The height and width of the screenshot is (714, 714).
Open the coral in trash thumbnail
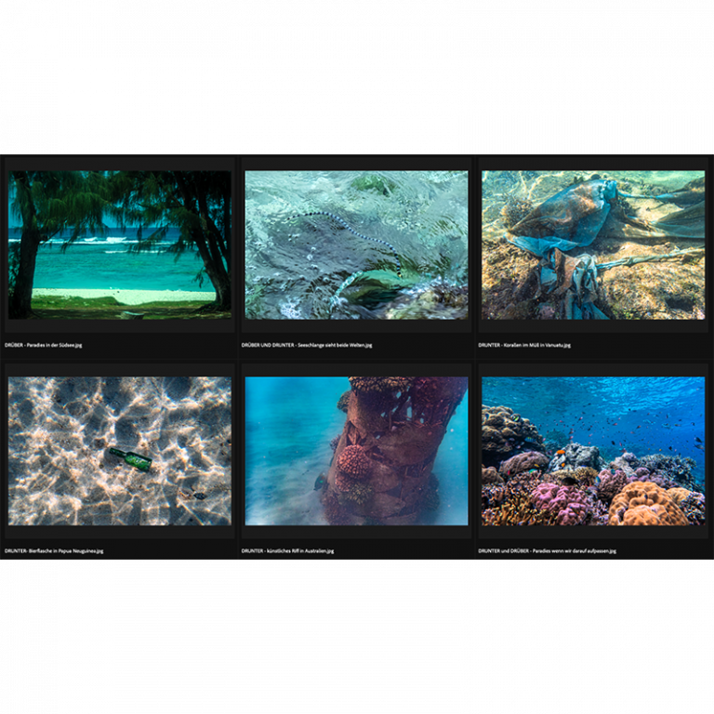point(593,245)
